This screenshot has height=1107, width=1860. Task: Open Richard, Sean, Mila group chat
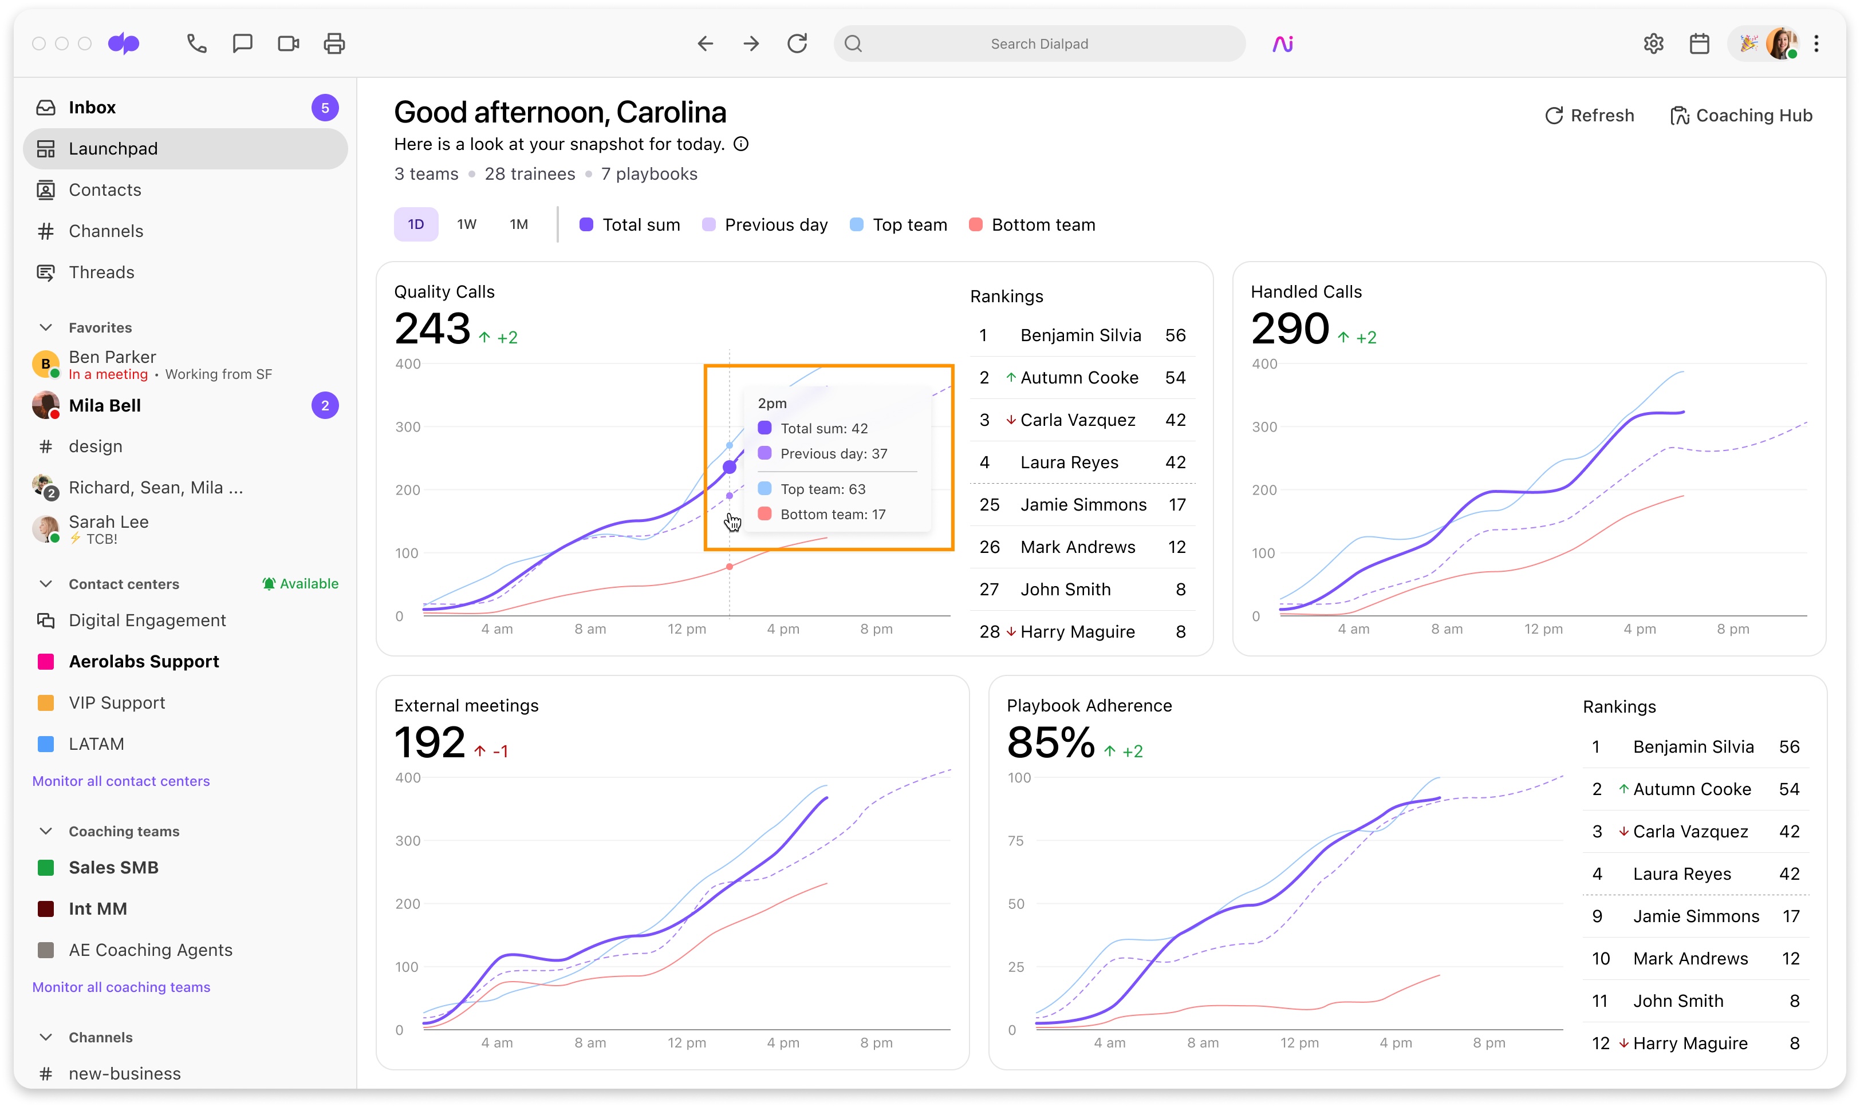tap(185, 487)
